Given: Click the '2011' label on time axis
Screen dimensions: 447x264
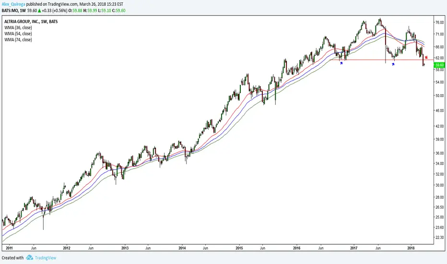Looking at the screenshot, I should click(9, 248).
